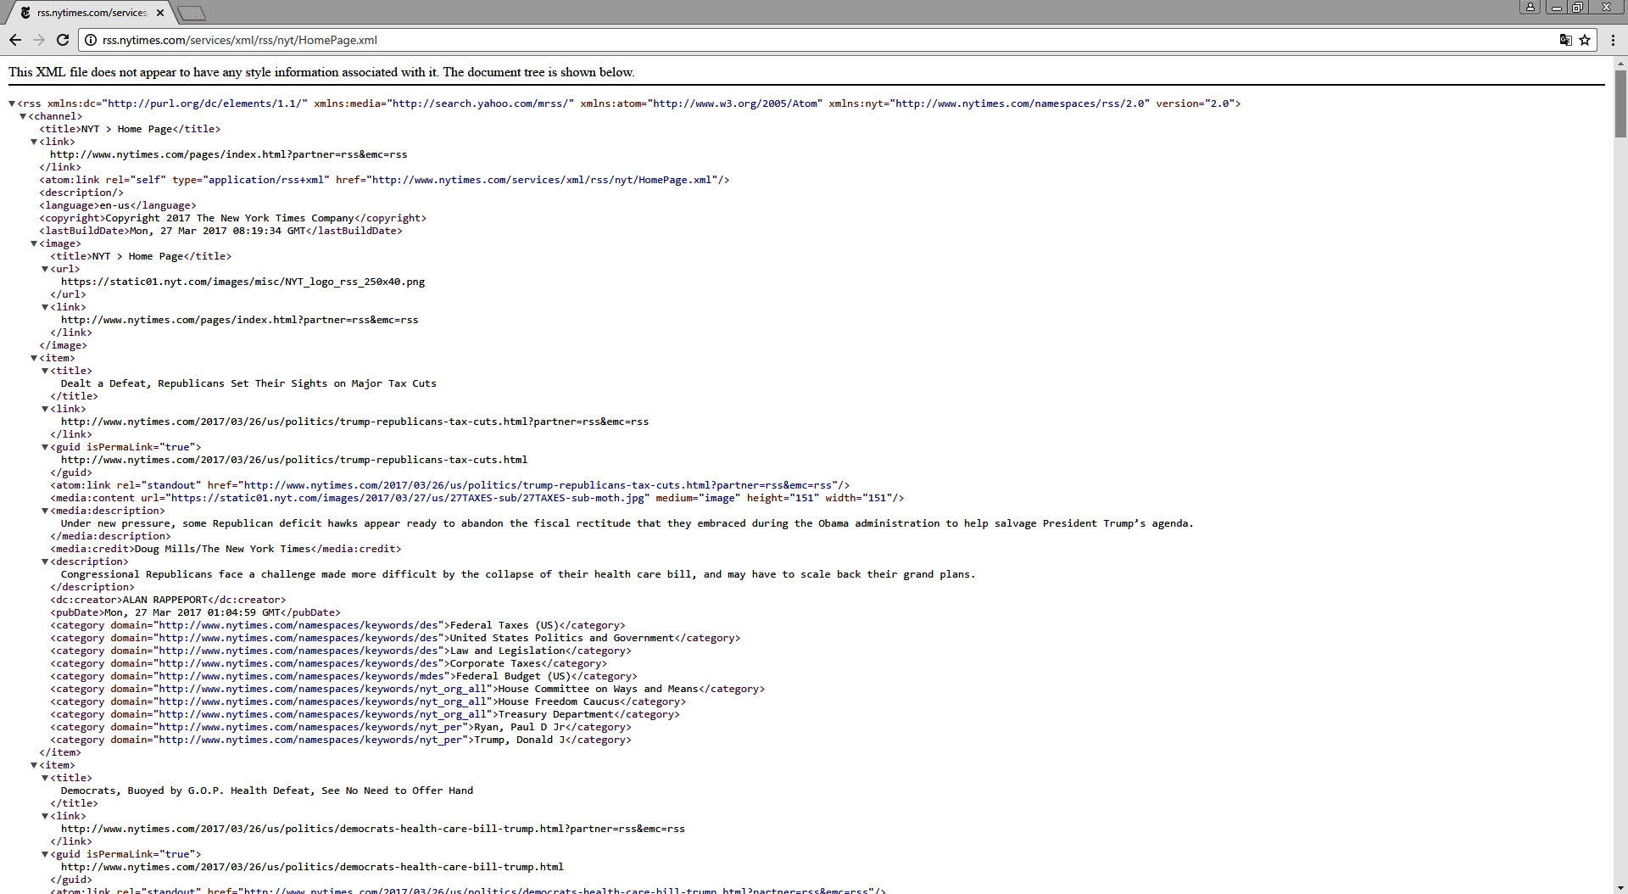Collapse the first guid isPermaLink element
The width and height of the screenshot is (1628, 894).
[45, 447]
